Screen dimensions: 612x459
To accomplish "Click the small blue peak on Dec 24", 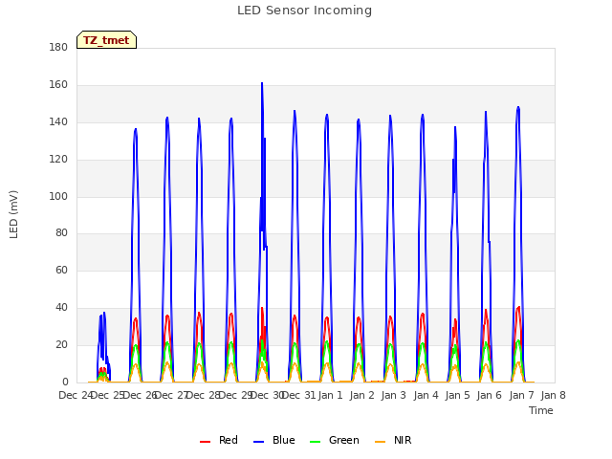I will (x=104, y=313).
